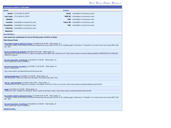Click the date '8/7/2004 11:56:26 AM'
The height and width of the screenshot is (128, 171).
click(x=36, y=66)
